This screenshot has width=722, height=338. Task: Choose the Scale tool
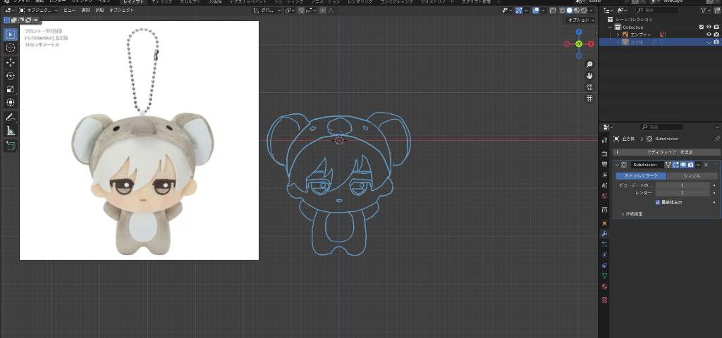click(11, 89)
